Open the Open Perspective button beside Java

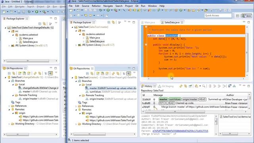pos(237,15)
